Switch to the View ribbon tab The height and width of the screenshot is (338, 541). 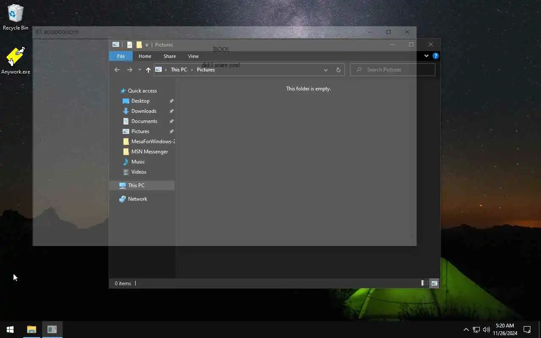tap(193, 56)
